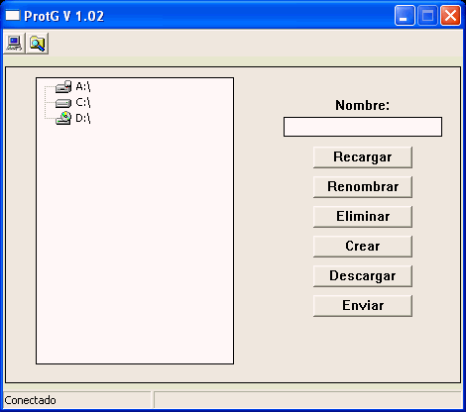Click the Nombre text input field

(x=363, y=127)
